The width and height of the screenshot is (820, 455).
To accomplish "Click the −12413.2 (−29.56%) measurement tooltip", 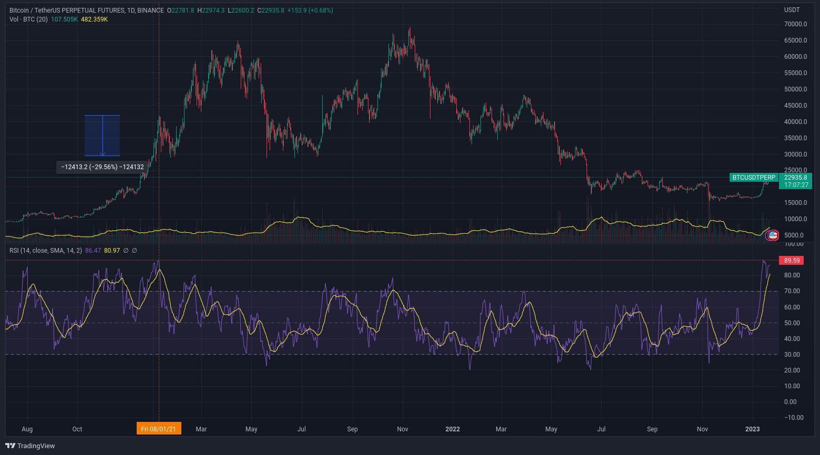I will click(x=102, y=167).
